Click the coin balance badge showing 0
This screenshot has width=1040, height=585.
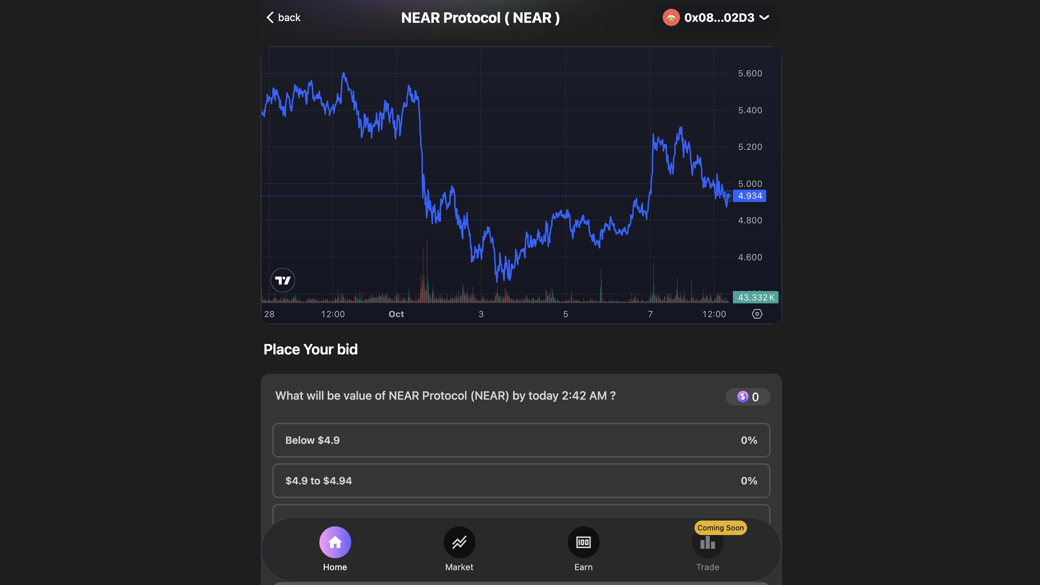pyautogui.click(x=748, y=397)
